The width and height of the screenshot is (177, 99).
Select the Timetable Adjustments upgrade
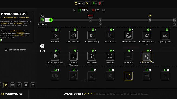click(x=73, y=56)
